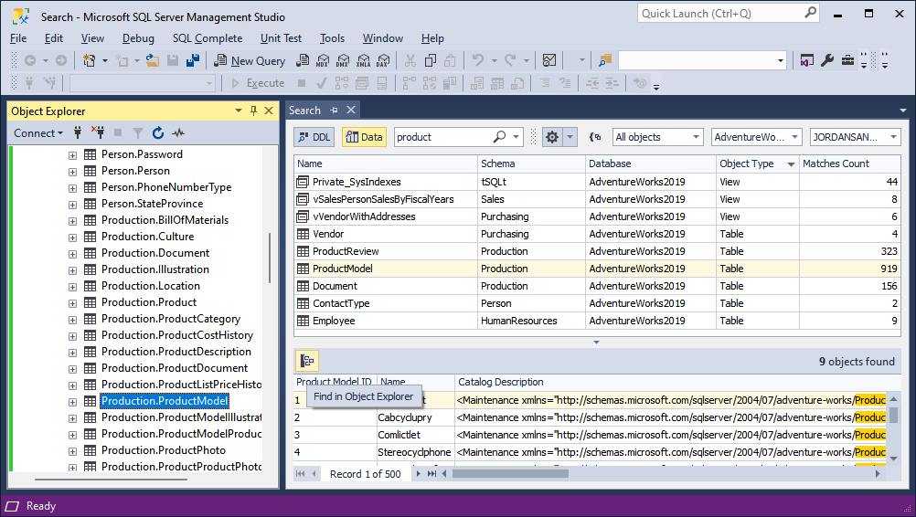Click the Activity Monitor icon
The image size is (916, 517).
click(x=549, y=60)
